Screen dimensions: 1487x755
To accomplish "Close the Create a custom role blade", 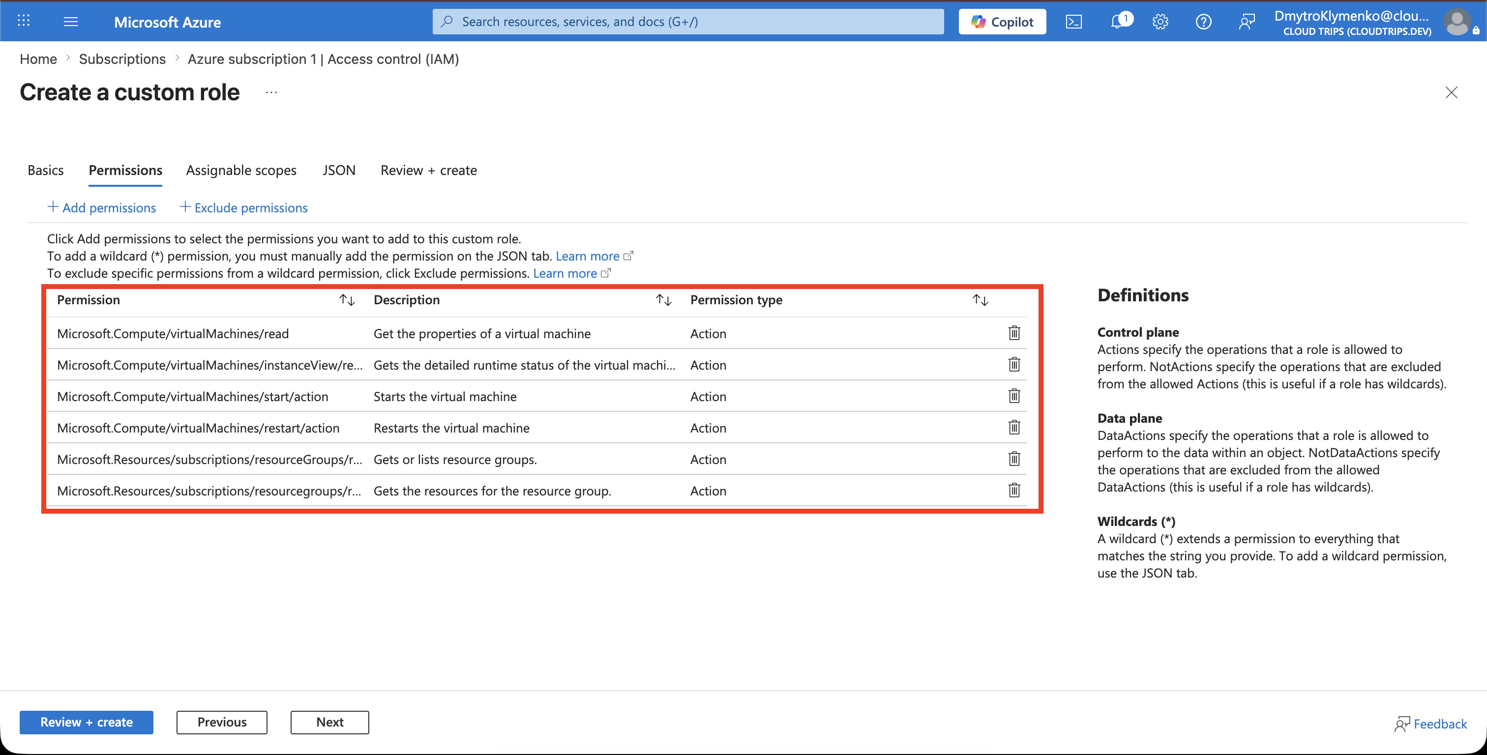I will [1451, 92].
